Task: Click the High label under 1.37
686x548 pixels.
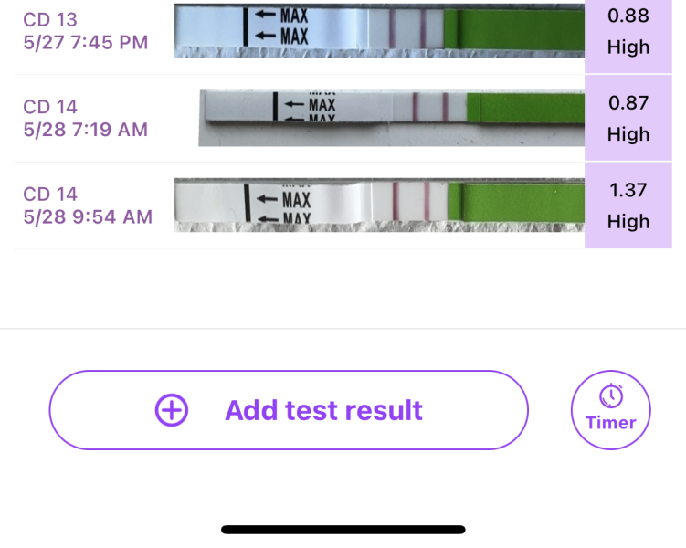Action: pyautogui.click(x=628, y=221)
